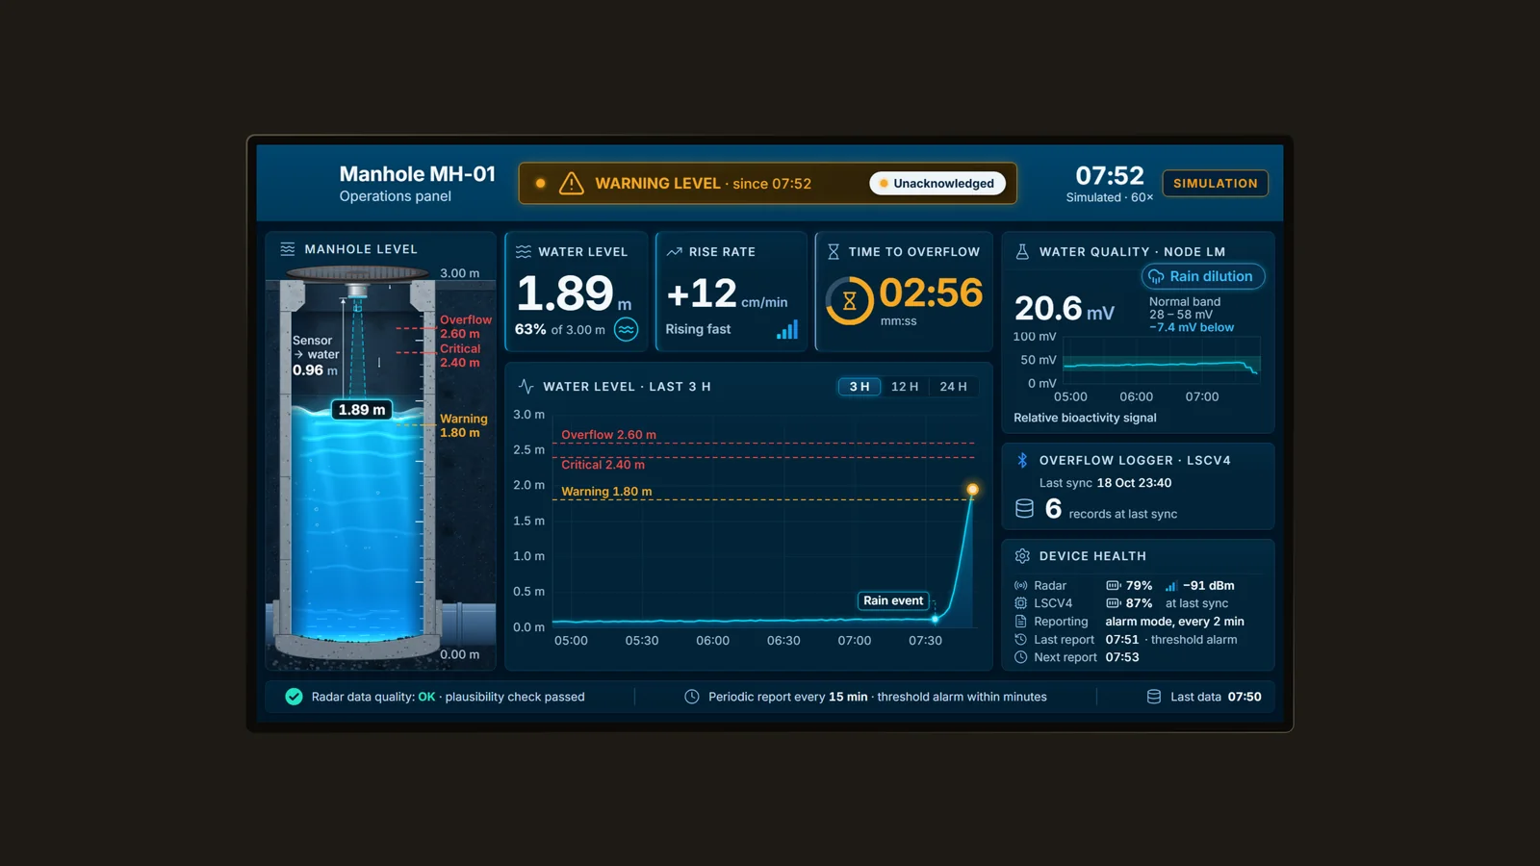Click the Time to Overflow hourglass header icon
This screenshot has height=866, width=1540.
tap(834, 251)
